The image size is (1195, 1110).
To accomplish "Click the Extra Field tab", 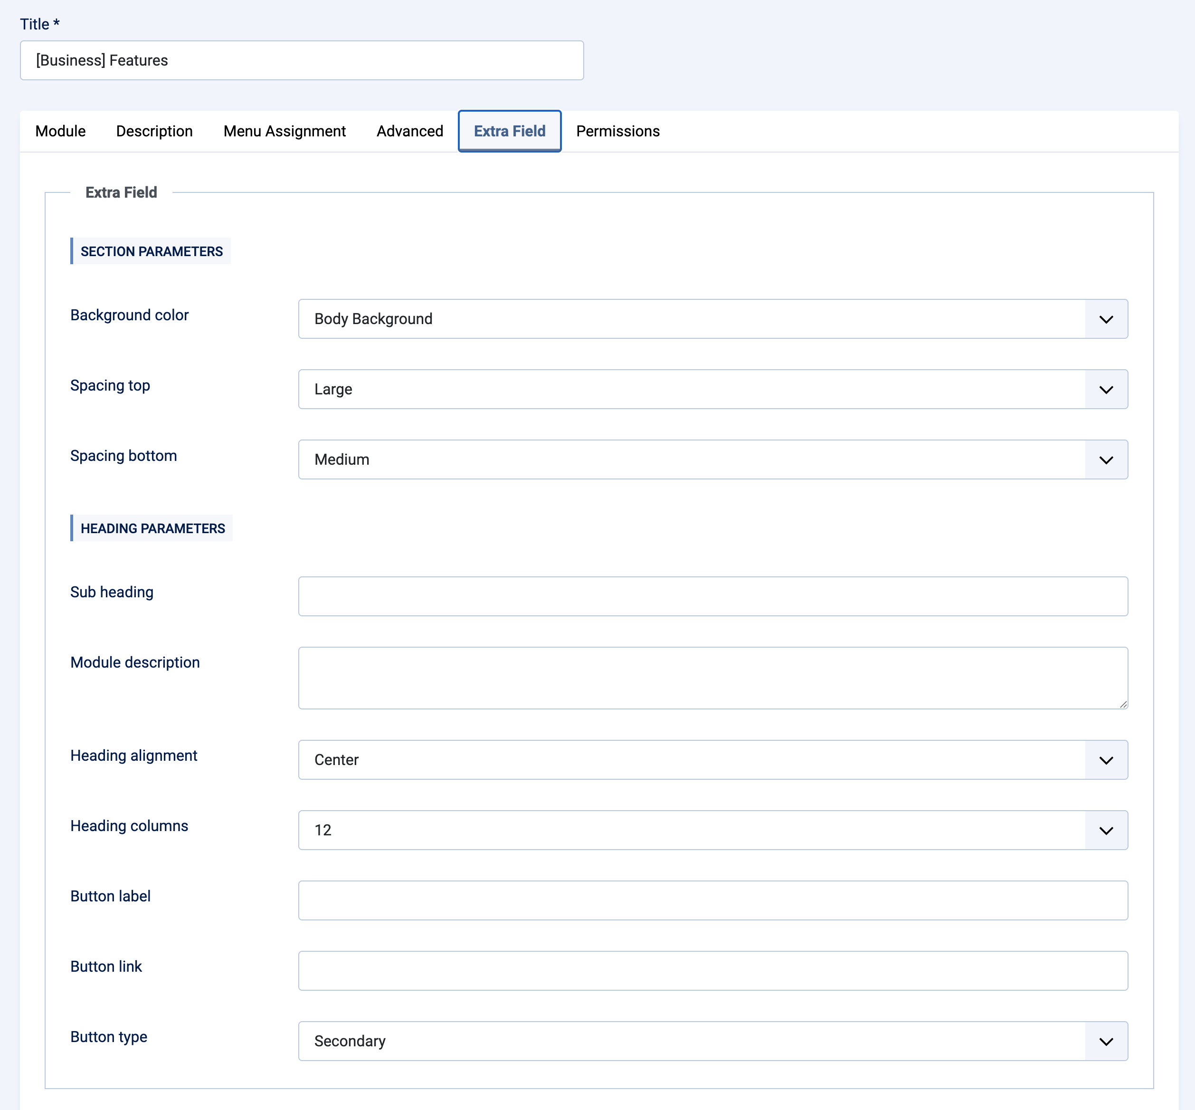I will click(x=509, y=131).
